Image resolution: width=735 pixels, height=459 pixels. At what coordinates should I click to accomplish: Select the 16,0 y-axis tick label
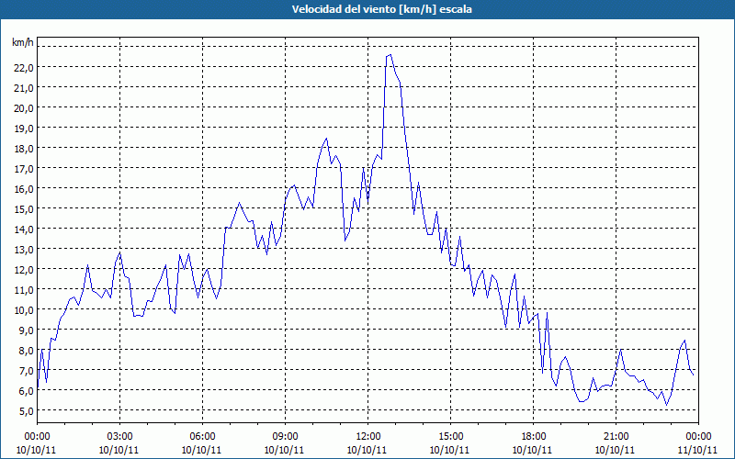pos(24,189)
